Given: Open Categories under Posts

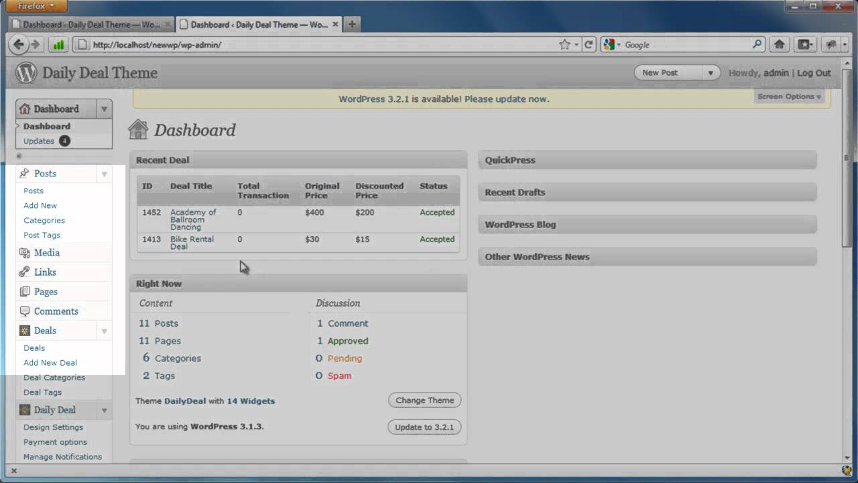Looking at the screenshot, I should coord(44,220).
